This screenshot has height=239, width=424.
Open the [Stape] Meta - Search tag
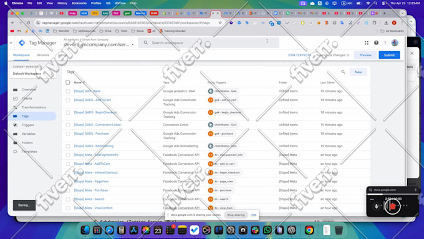[89, 199]
